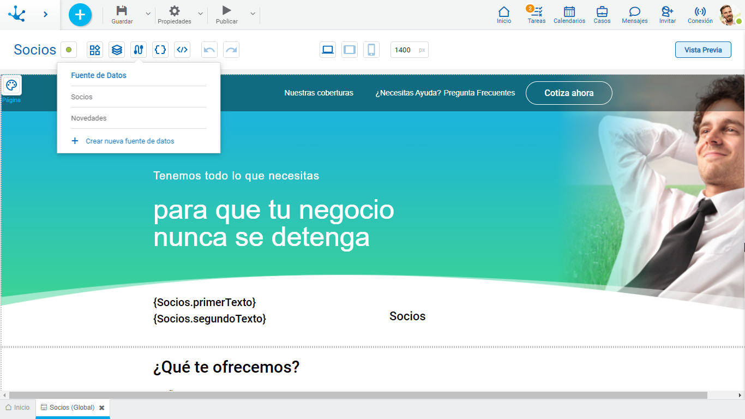Select laptop desktop view
This screenshot has height=419, width=745.
(x=328, y=50)
